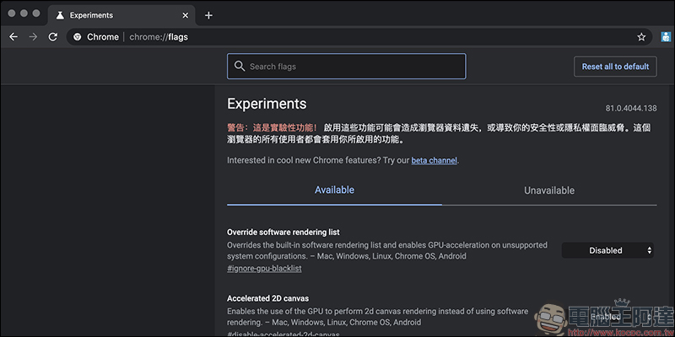675x337 pixels.
Task: Reload the chrome://flags page
Action: [53, 37]
